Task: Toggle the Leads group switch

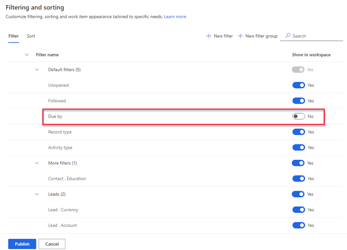Action: click(x=298, y=194)
